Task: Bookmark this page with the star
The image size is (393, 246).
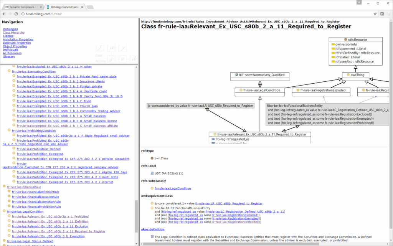Action: pyautogui.click(x=375, y=14)
